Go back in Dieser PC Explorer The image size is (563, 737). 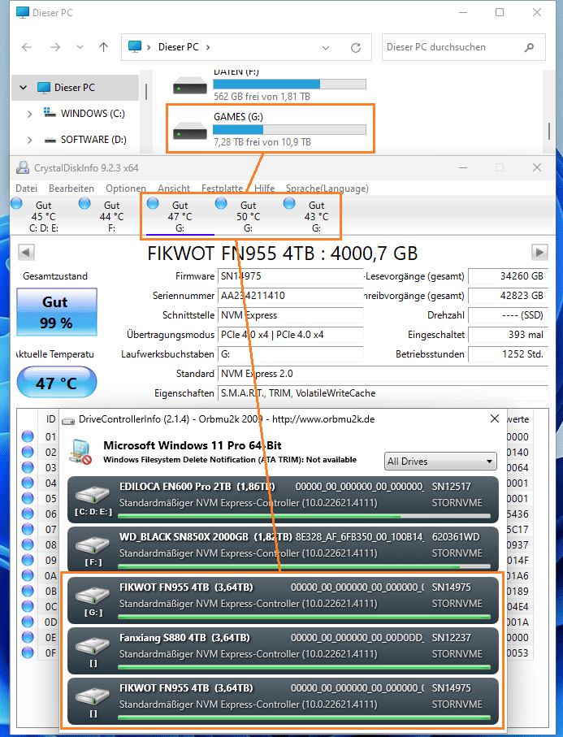click(x=27, y=47)
